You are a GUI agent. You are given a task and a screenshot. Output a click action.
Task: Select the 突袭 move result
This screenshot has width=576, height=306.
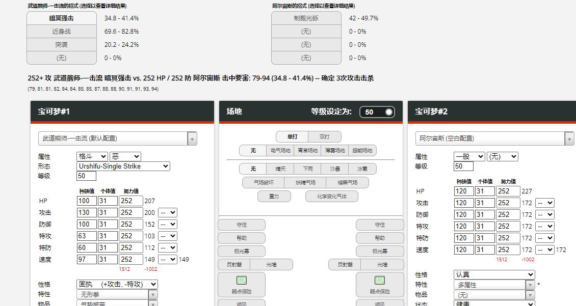click(x=61, y=45)
